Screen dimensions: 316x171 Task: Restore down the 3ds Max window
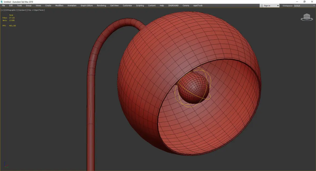[x=304, y=2]
